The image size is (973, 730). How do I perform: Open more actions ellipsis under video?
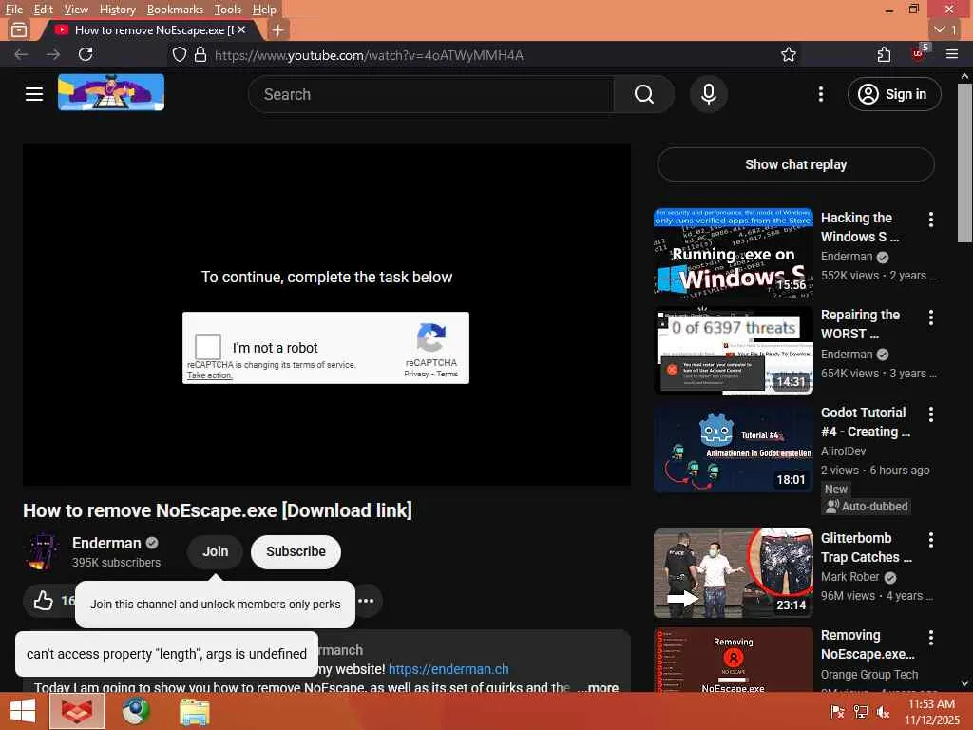(366, 601)
